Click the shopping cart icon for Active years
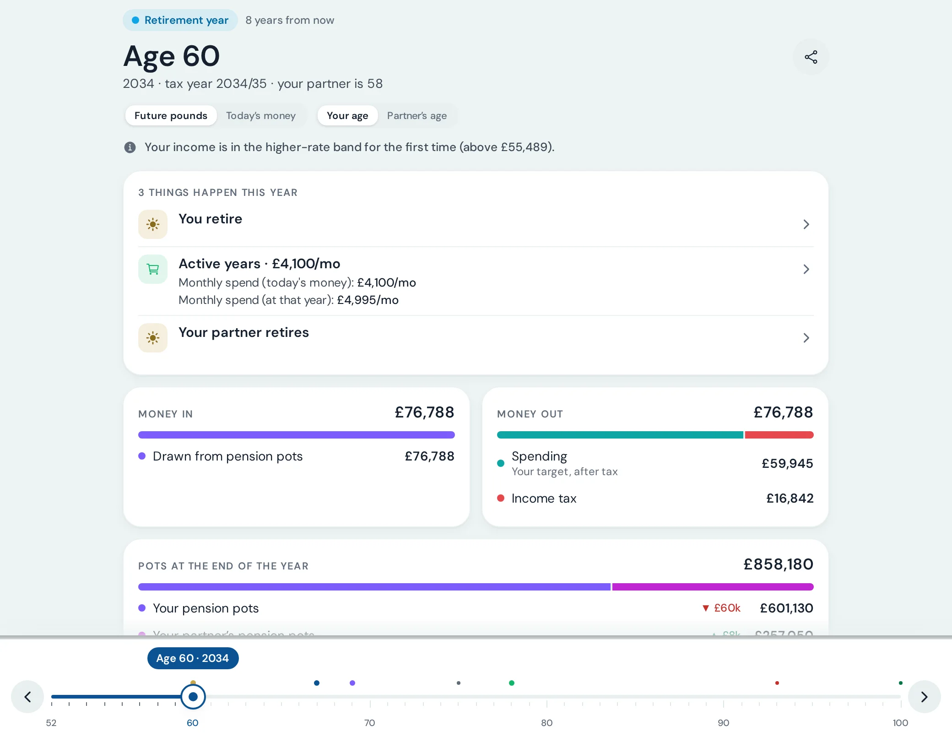This screenshot has height=737, width=952. [x=153, y=269]
